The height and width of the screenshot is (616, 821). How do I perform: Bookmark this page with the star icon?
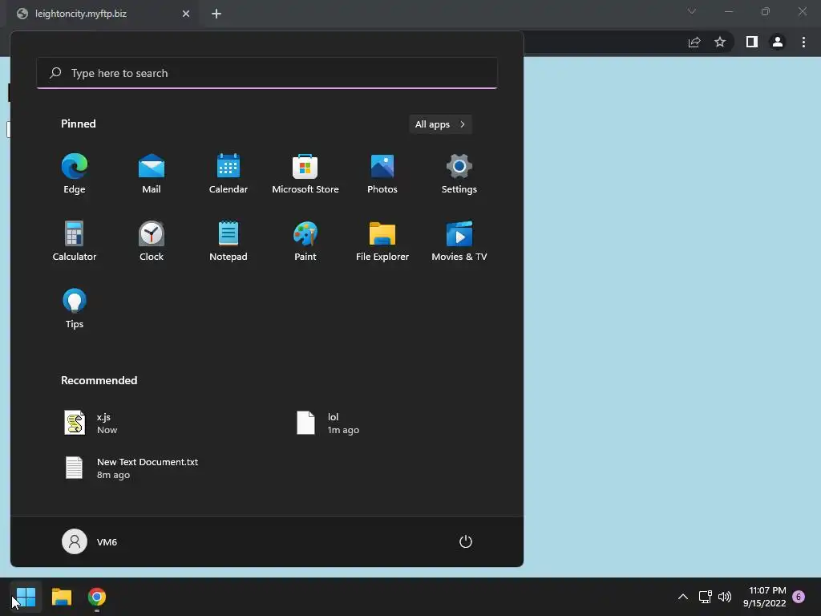coord(720,42)
